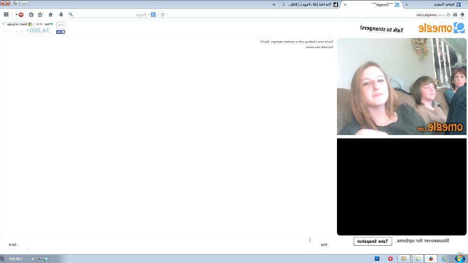Click the search magnifier icon
This screenshot has width=468, height=263.
click(x=71, y=14)
